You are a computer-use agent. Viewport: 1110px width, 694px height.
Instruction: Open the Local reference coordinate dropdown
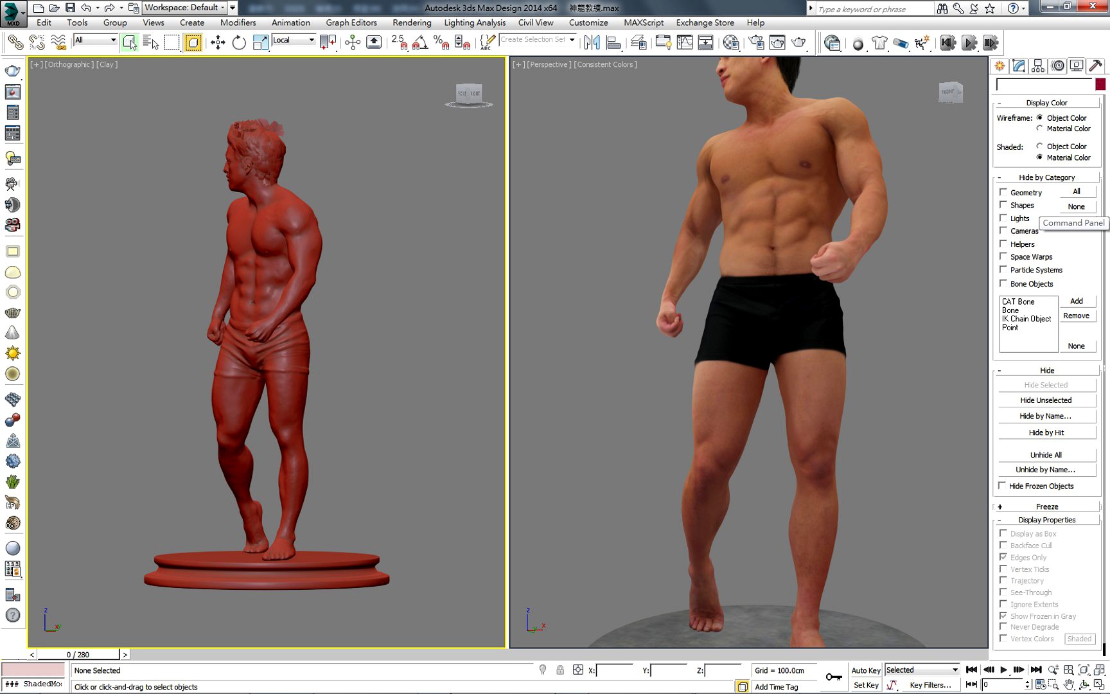tap(294, 40)
